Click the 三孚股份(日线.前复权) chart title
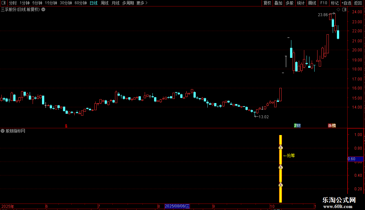Viewport: 365px width, 210px height. (20, 10)
